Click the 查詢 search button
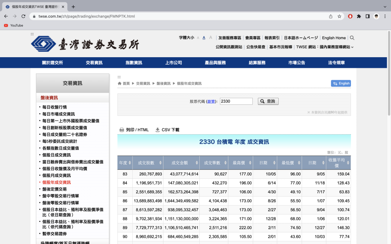 [x=268, y=101]
